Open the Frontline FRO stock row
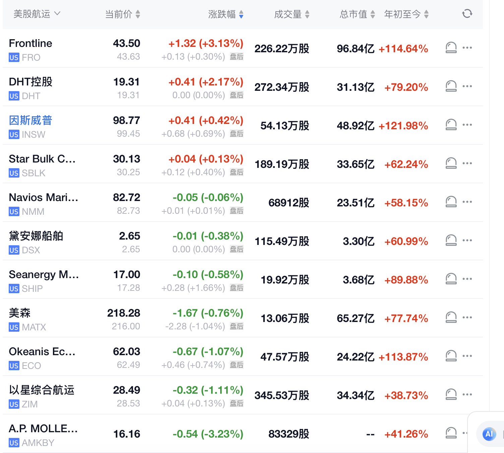 (243, 48)
